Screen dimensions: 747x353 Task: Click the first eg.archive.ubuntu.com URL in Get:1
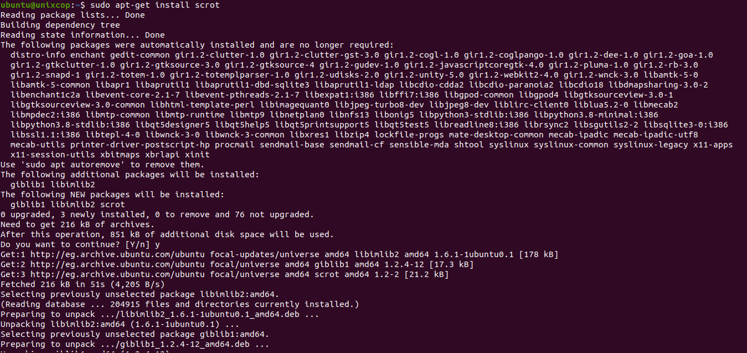[x=117, y=254]
